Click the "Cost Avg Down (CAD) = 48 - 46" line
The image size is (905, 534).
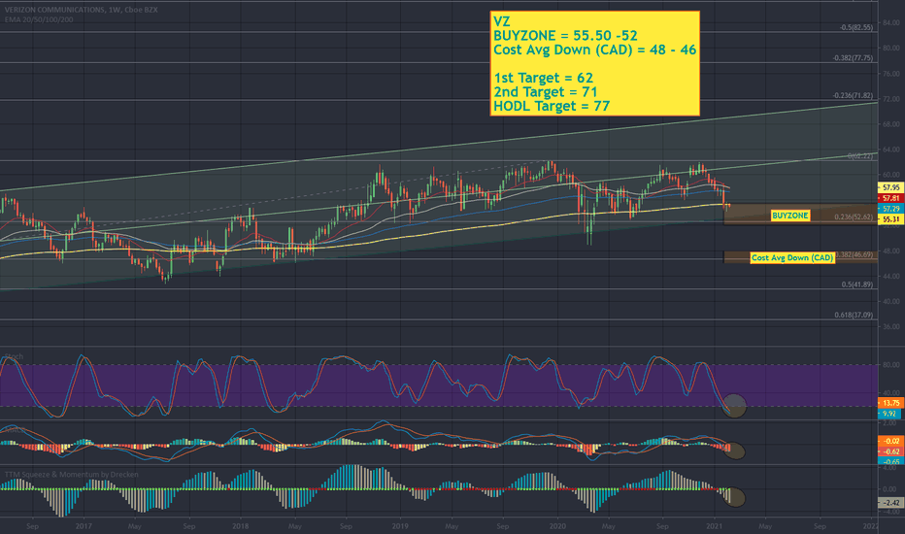[594, 50]
